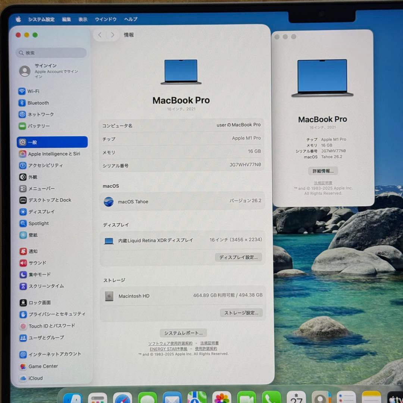Image resolution: width=403 pixels, height=403 pixels.
Task: Open the 使用許諾契約 link
Action: [206, 349]
